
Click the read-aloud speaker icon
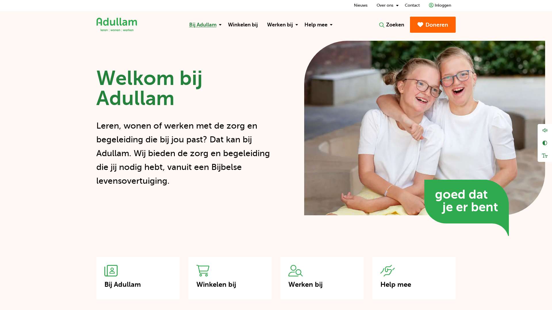tap(545, 130)
